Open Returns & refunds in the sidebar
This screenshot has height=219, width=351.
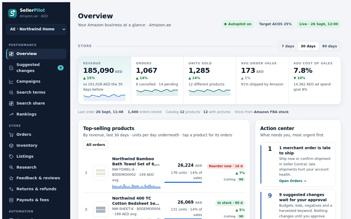[36, 189]
